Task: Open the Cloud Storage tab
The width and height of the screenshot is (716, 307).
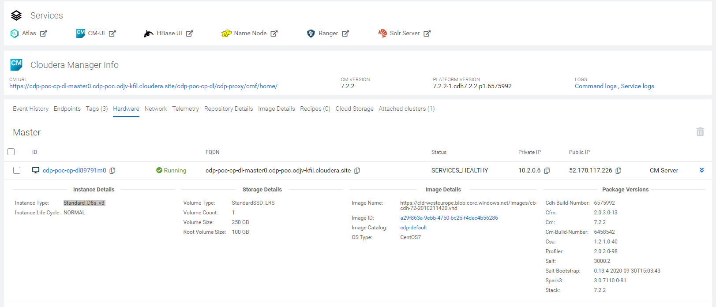Action: point(354,109)
